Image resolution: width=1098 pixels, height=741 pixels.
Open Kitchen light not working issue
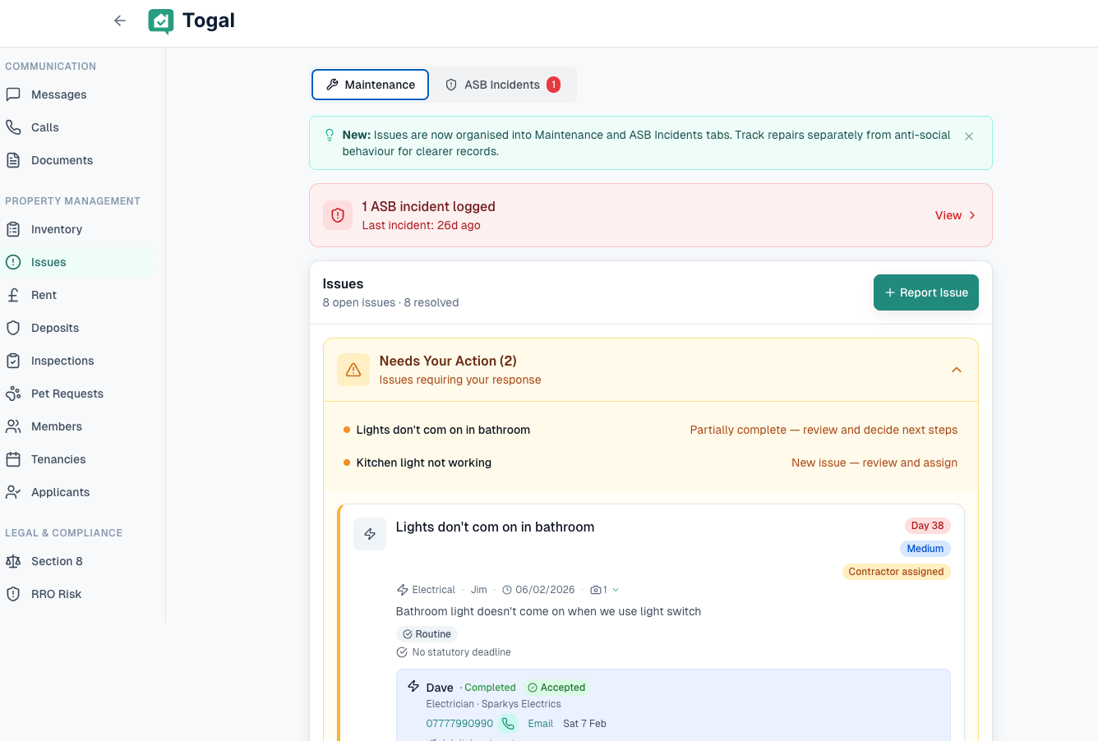(x=423, y=463)
